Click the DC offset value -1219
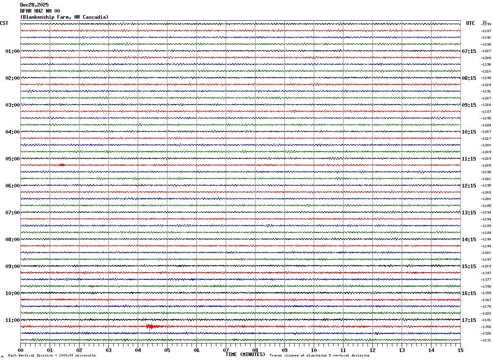The height and width of the screenshot is (361, 493). 486,266
